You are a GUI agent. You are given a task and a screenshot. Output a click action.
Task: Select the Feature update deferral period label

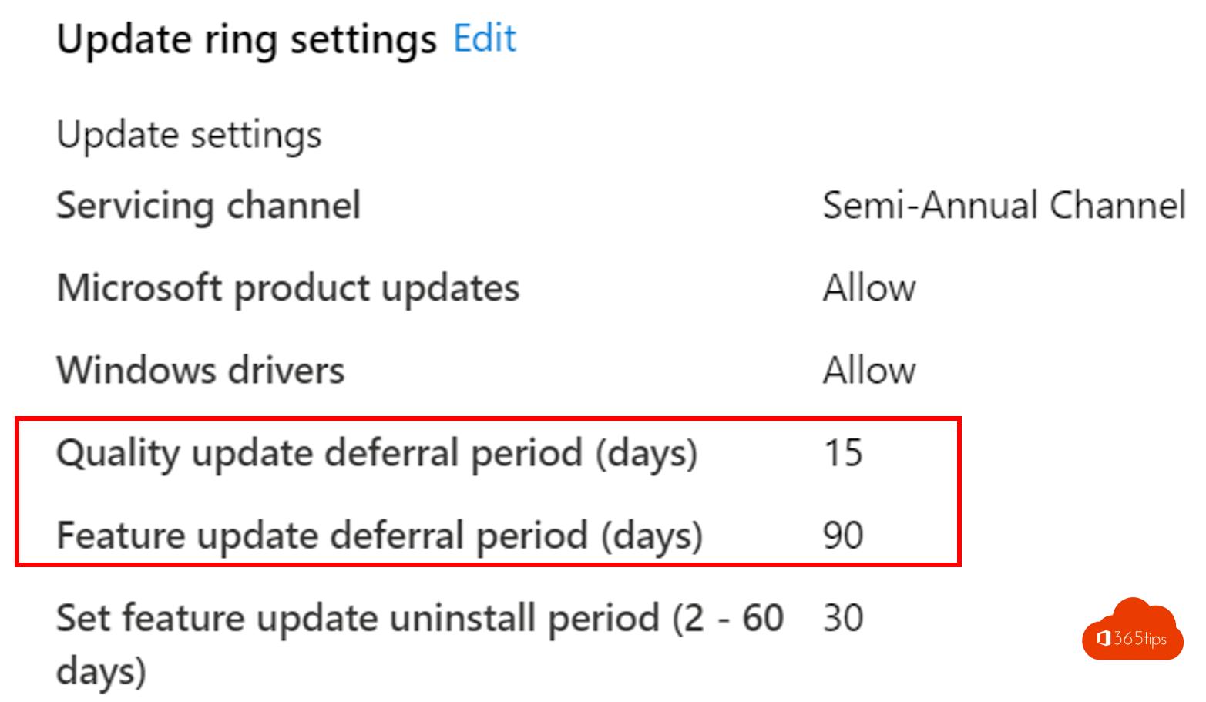379,536
